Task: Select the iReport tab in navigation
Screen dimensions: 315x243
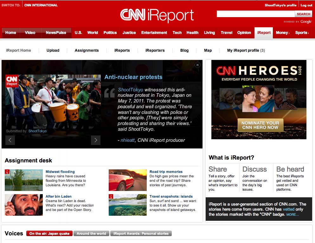Action: pos(264,33)
